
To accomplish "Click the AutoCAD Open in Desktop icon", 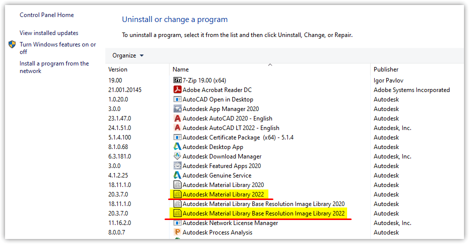I will click(178, 99).
